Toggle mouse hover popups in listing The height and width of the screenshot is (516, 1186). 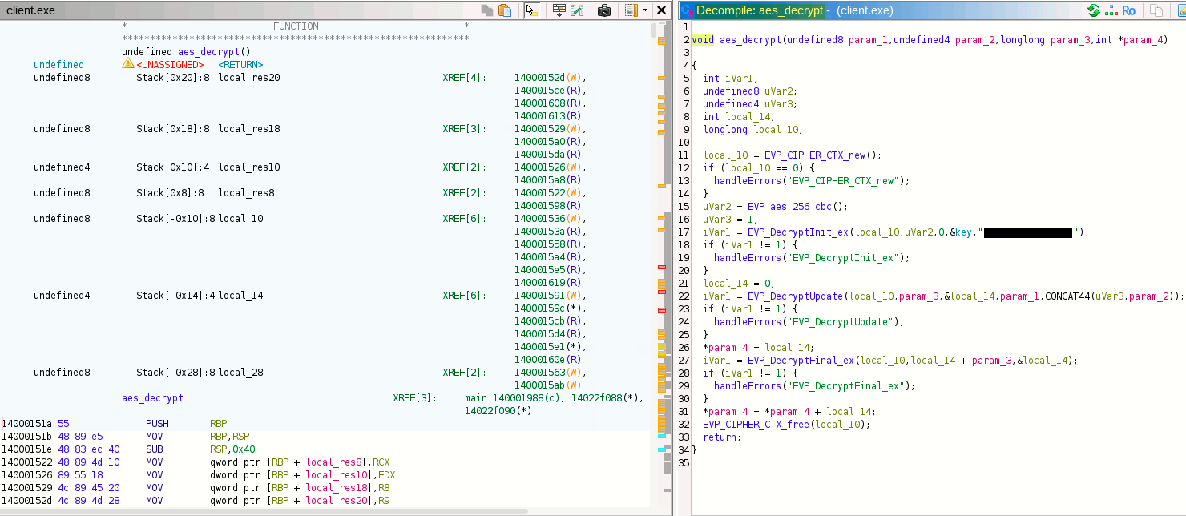pos(530,10)
